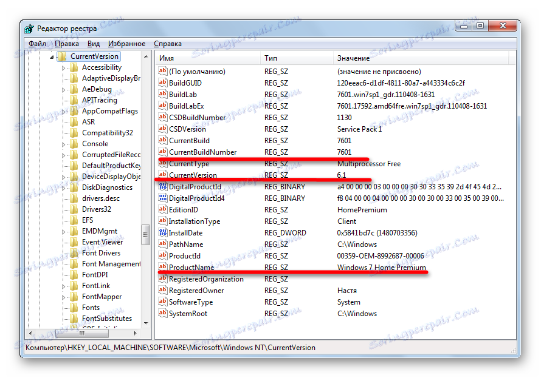Click the tree pane horizontal scrollbar thumb

(x=82, y=333)
